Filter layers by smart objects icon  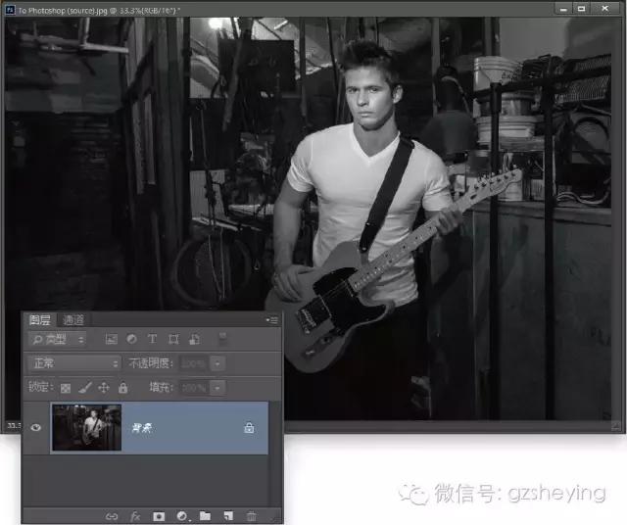point(194,340)
